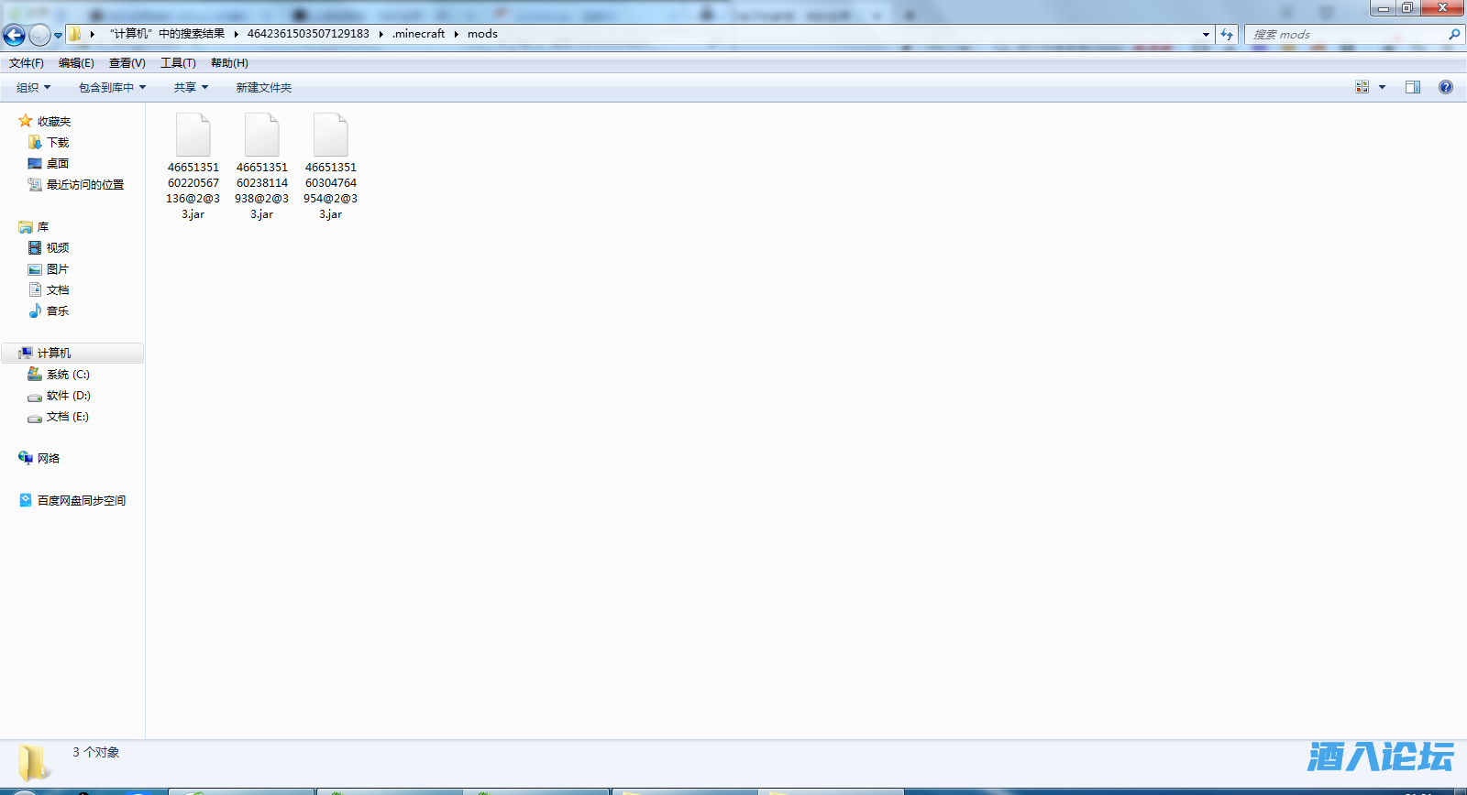Select 下载 folder in favorites

coord(58,143)
